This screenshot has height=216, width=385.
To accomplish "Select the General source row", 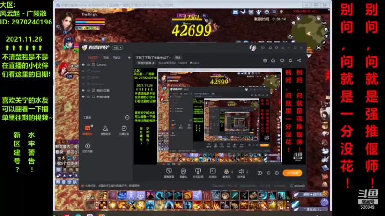I will coord(106,65).
